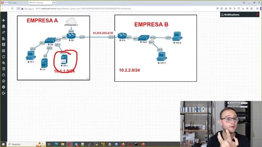Screen dimensions: 262x147
Task: Open browser easy setup icon at far right
Action: [x=257, y=9]
